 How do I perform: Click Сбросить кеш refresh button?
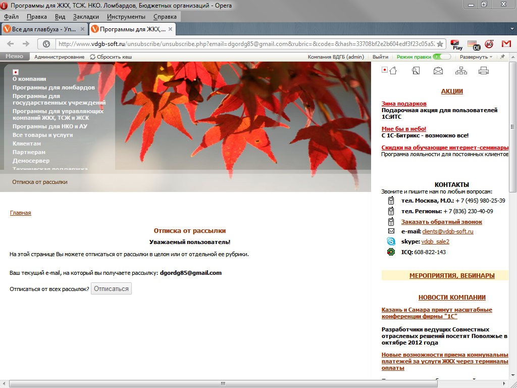point(111,57)
